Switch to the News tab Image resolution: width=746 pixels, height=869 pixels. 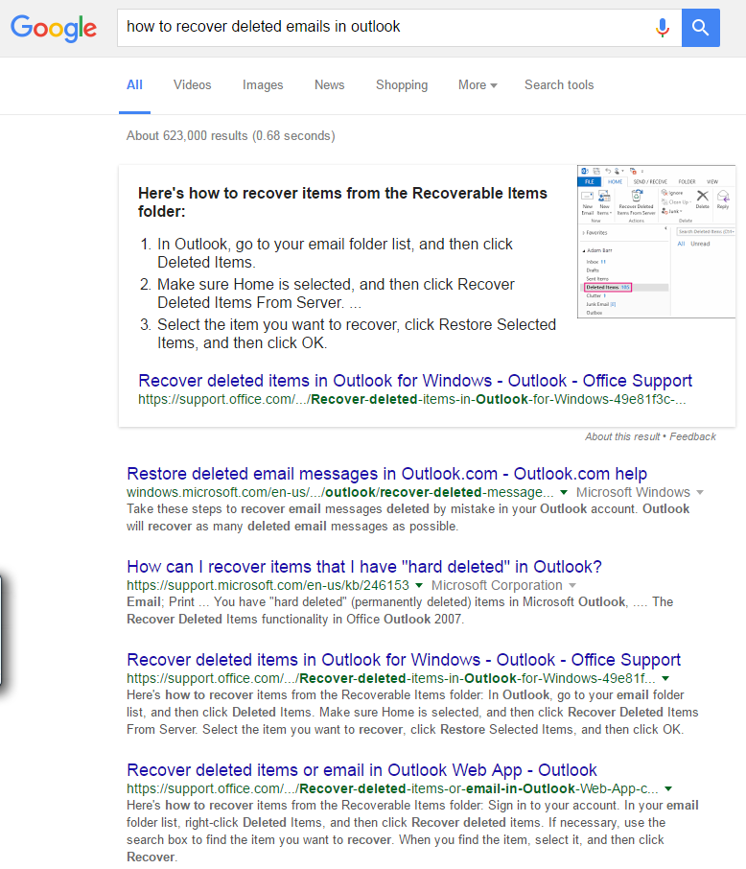(329, 84)
